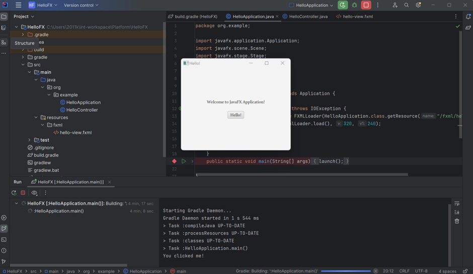Collapse the src folder
The image size is (473, 274).
pos(23,65)
